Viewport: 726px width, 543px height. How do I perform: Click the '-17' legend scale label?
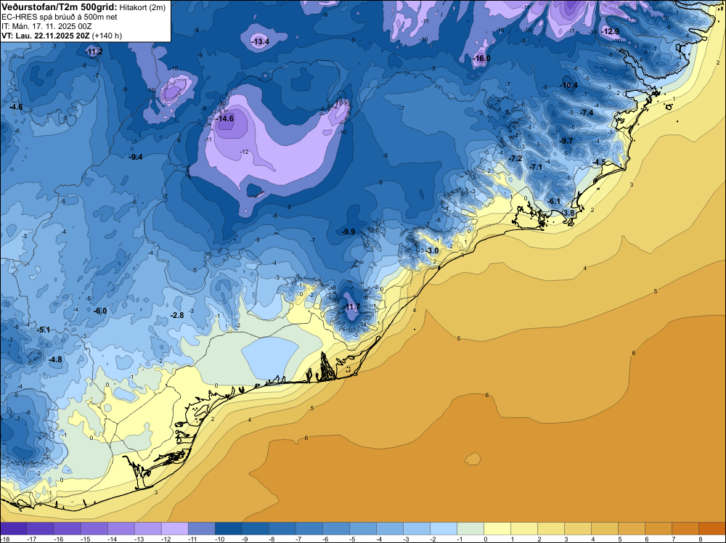31,539
